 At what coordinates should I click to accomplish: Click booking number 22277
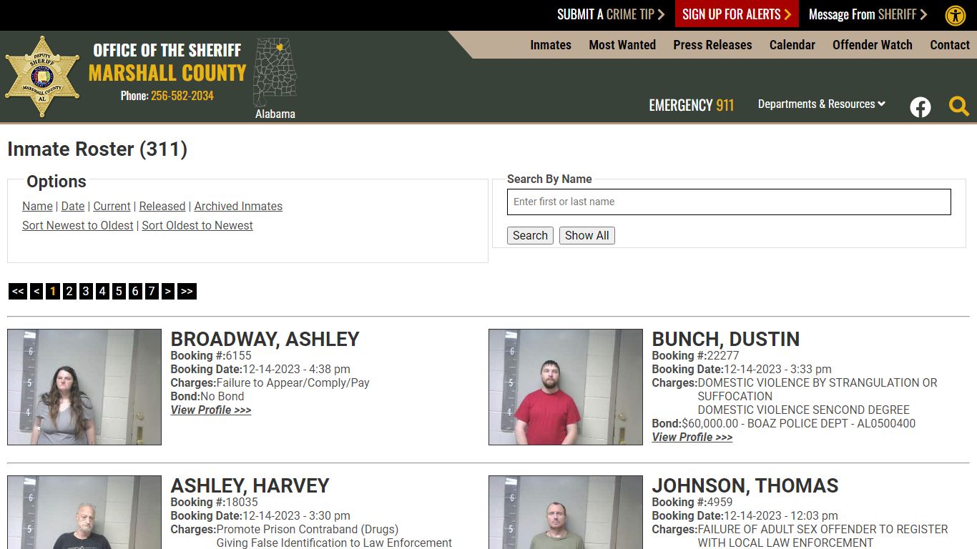click(722, 355)
